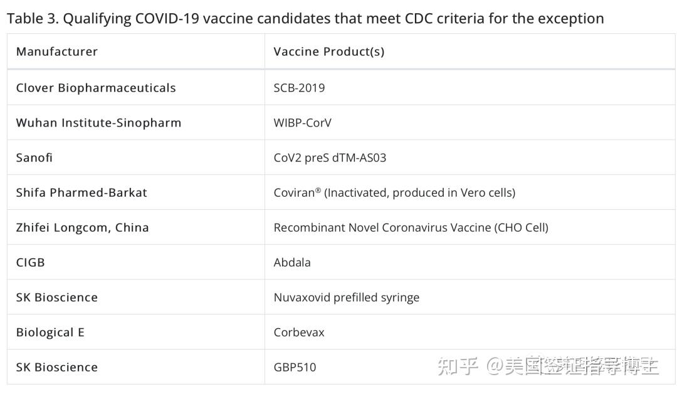Click the Shifa Pharmed-Barkat cell

point(81,192)
